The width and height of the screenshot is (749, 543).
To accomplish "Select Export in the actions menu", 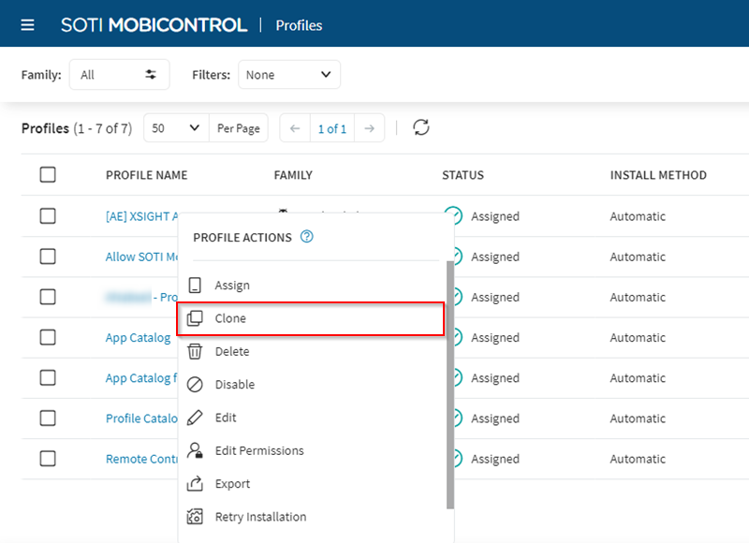I will coord(232,484).
